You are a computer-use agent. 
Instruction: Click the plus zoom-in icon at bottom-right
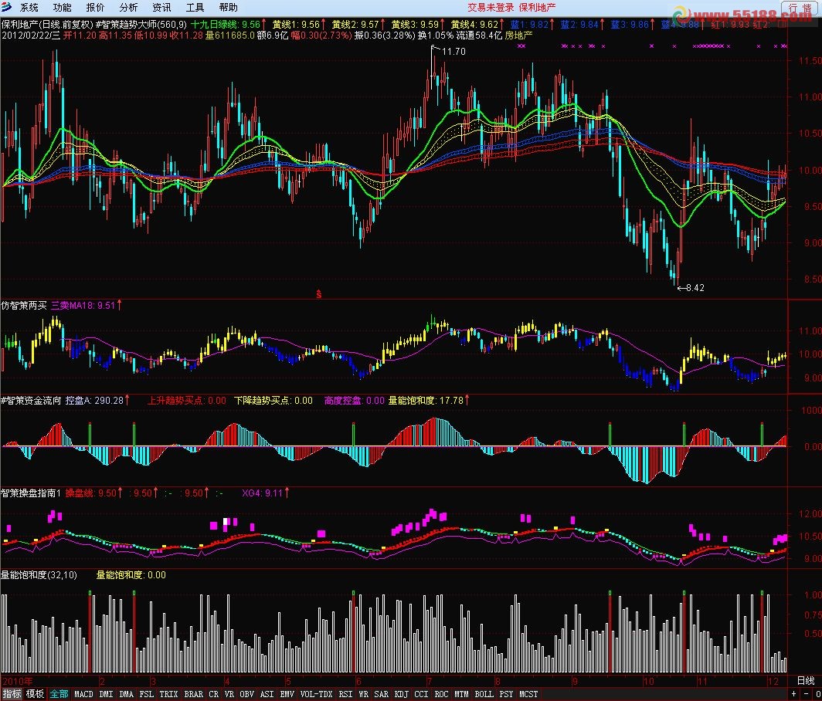(793, 693)
